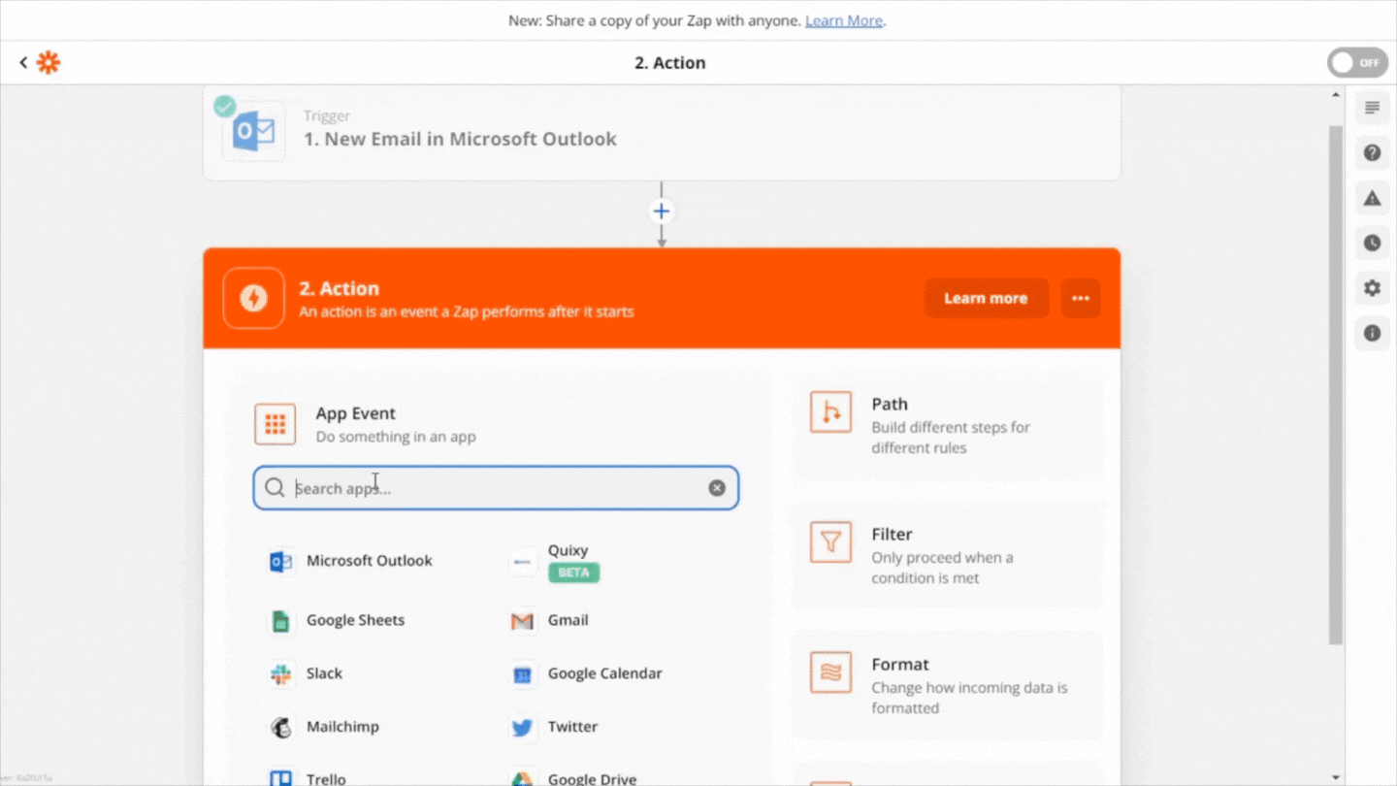The width and height of the screenshot is (1397, 786).
Task: Open the history clock sidebar icon
Action: (1372, 243)
